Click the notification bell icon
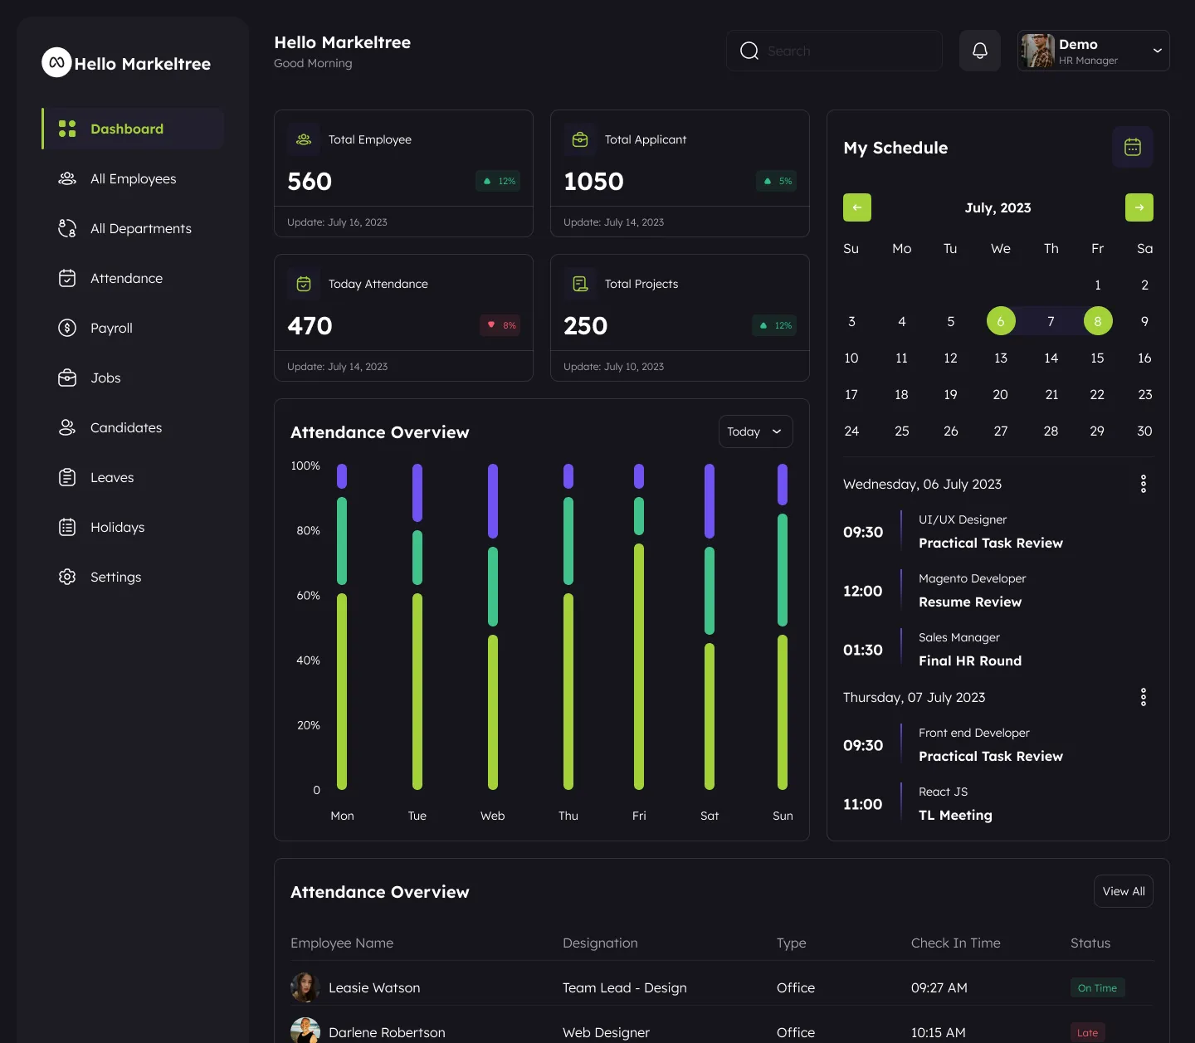The width and height of the screenshot is (1195, 1043). [x=979, y=51]
